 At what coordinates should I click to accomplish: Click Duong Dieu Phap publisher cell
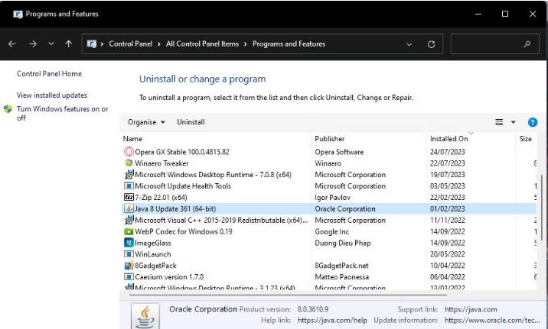[x=343, y=243]
